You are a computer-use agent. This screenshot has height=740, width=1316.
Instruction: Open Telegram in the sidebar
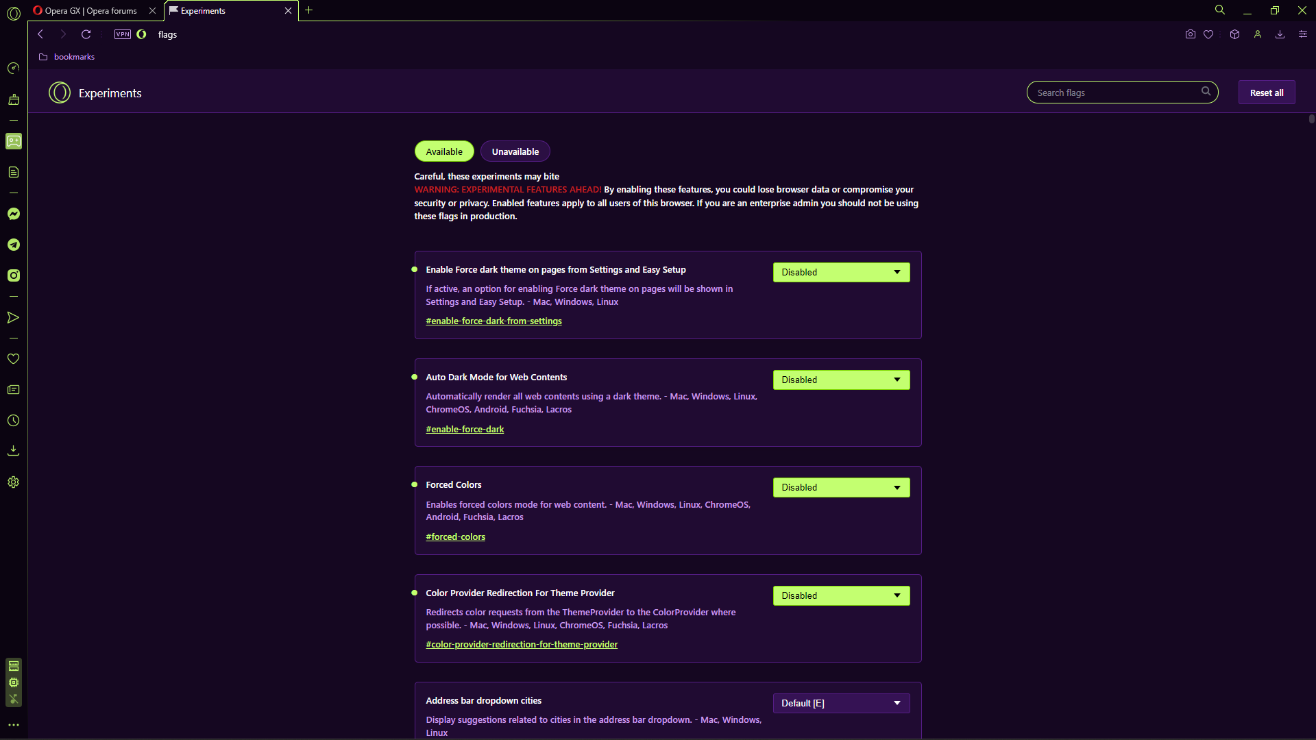tap(13, 245)
